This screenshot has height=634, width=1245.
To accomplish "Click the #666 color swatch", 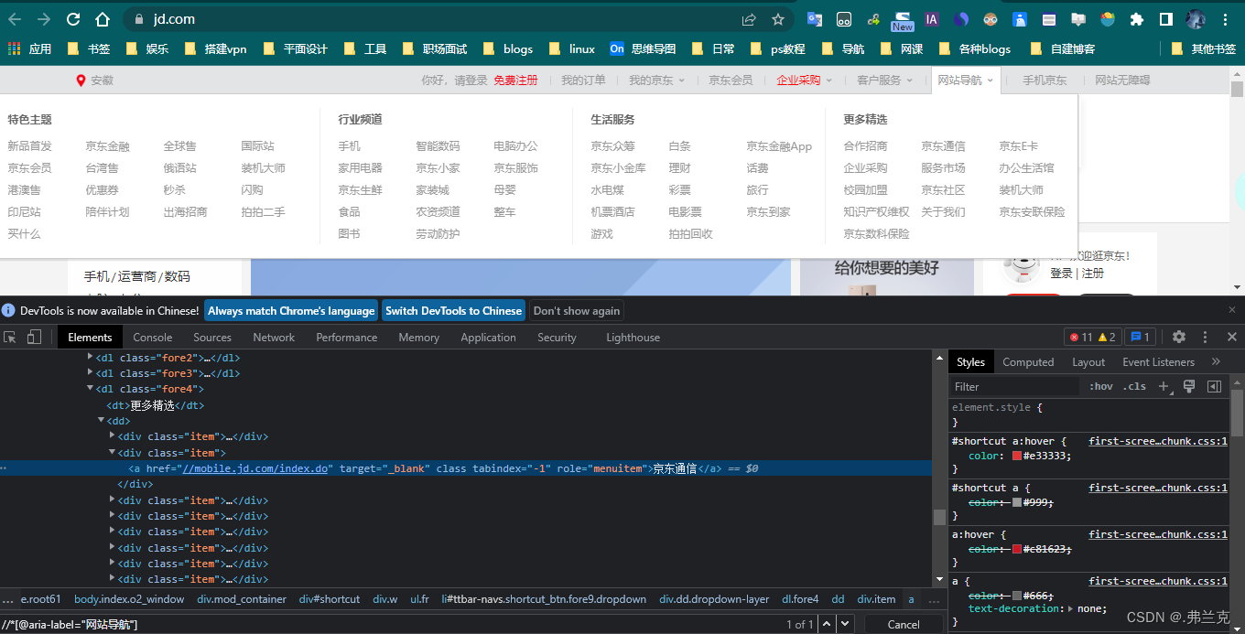I will (1016, 596).
